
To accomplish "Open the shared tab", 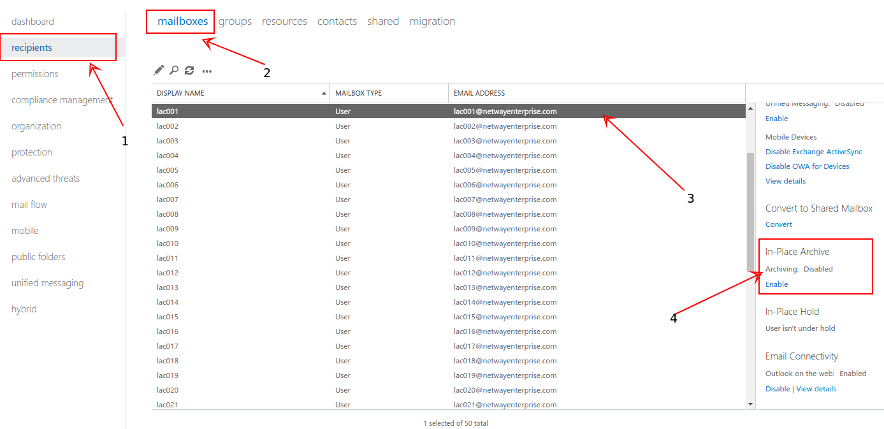I will tap(382, 21).
